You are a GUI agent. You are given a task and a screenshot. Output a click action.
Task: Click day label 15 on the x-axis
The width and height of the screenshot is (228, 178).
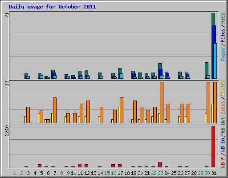click(x=107, y=173)
